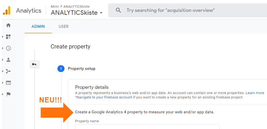
Task: Expand the Realtime sidebar arrow
Action: pos(2,48)
